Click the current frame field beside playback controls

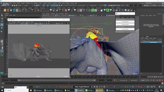tap(143, 77)
